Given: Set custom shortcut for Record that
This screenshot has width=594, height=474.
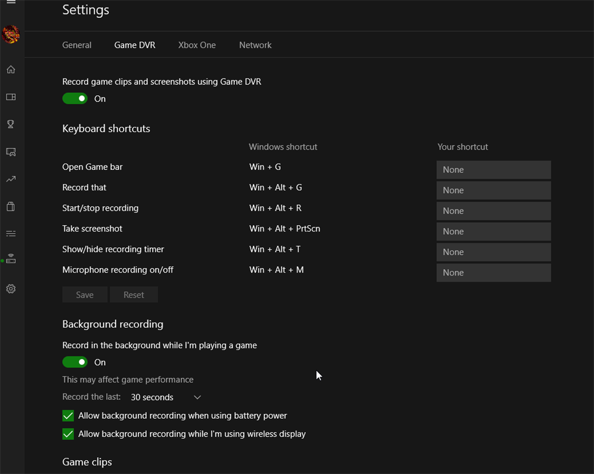Looking at the screenshot, I should click(494, 190).
